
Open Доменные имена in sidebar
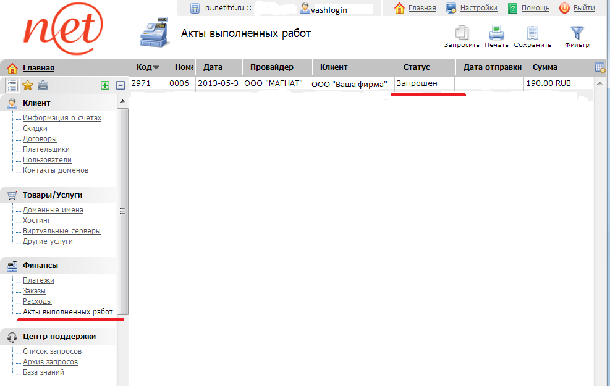tap(53, 210)
